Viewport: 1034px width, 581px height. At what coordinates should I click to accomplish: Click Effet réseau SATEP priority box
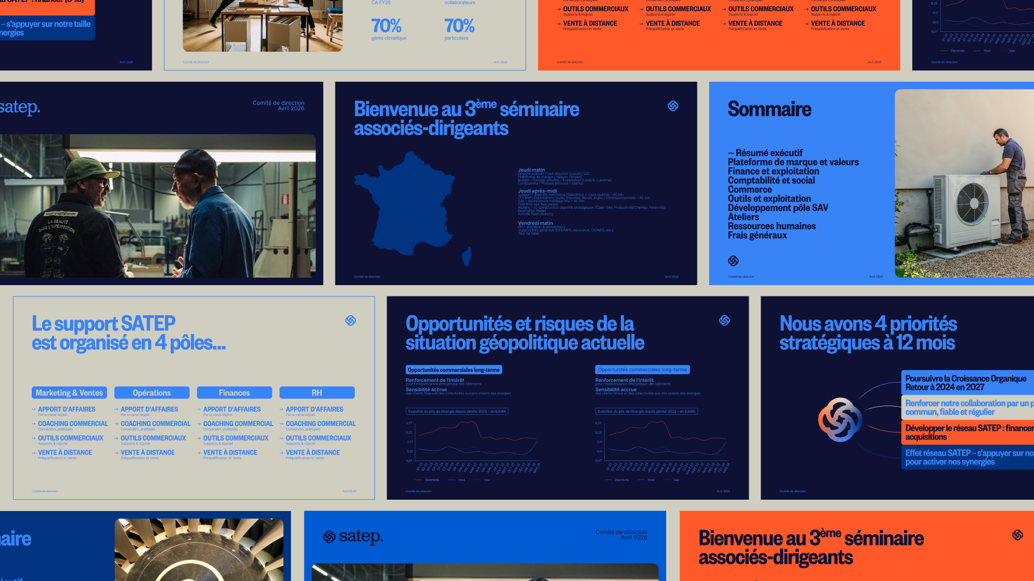coord(968,457)
